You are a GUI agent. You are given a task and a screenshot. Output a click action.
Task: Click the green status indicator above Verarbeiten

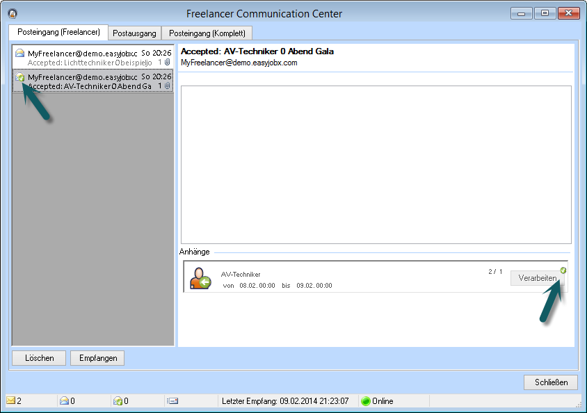[563, 270]
